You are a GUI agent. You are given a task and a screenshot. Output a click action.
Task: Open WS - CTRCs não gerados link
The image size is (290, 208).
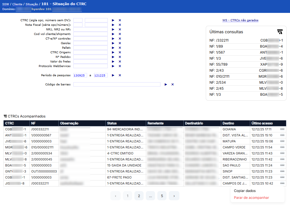point(240,20)
